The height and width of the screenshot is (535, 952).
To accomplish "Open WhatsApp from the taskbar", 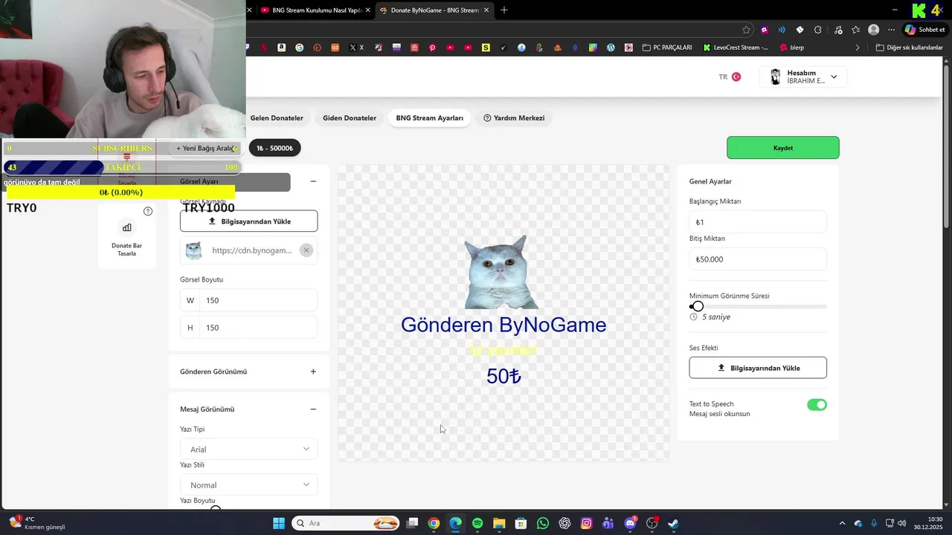I will (x=543, y=523).
